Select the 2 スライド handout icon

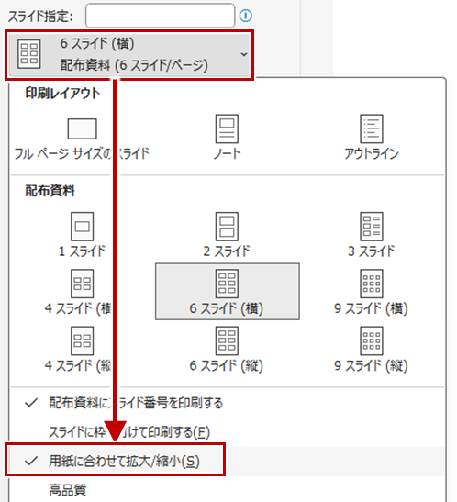[x=227, y=227]
